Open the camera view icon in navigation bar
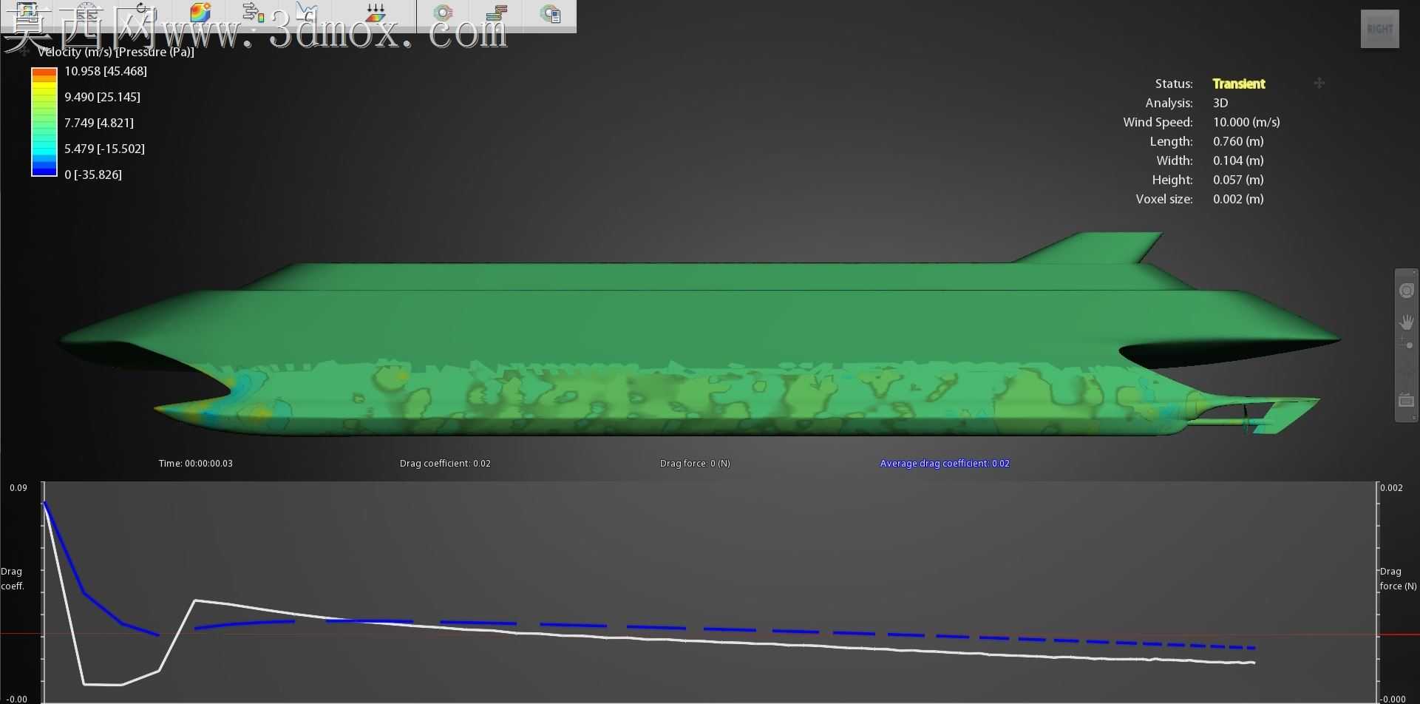The image size is (1420, 704). pyautogui.click(x=1406, y=400)
